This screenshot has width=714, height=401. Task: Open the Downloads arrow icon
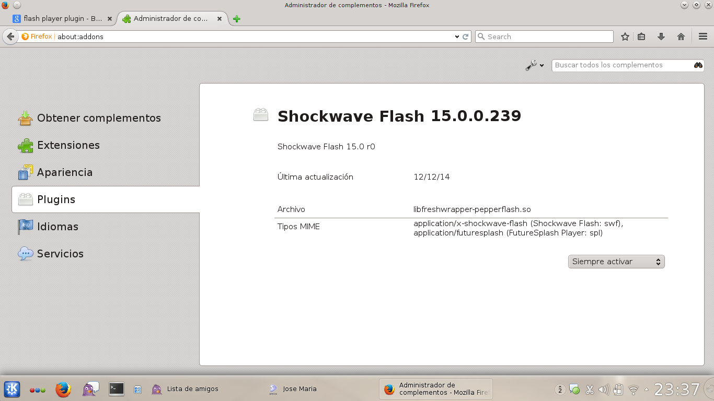pos(661,37)
